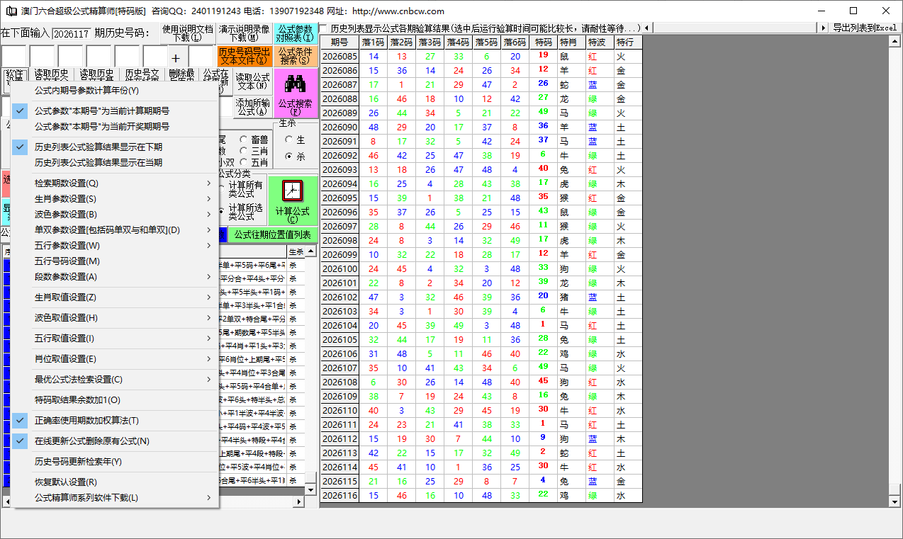Enable 历史列表显示公式各期验算结果 checkbox
The width and height of the screenshot is (903, 539).
[x=323, y=28]
